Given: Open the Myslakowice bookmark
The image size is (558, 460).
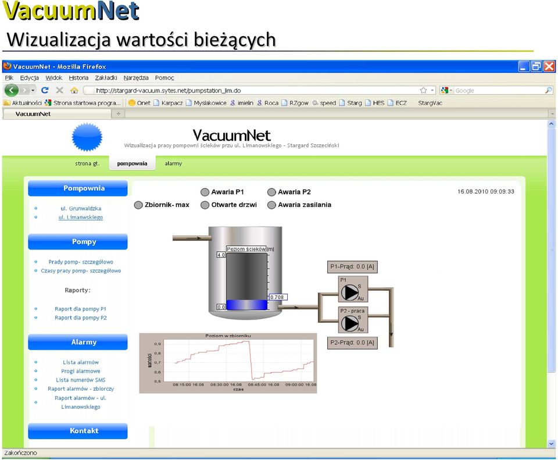Looking at the screenshot, I should tap(206, 103).
